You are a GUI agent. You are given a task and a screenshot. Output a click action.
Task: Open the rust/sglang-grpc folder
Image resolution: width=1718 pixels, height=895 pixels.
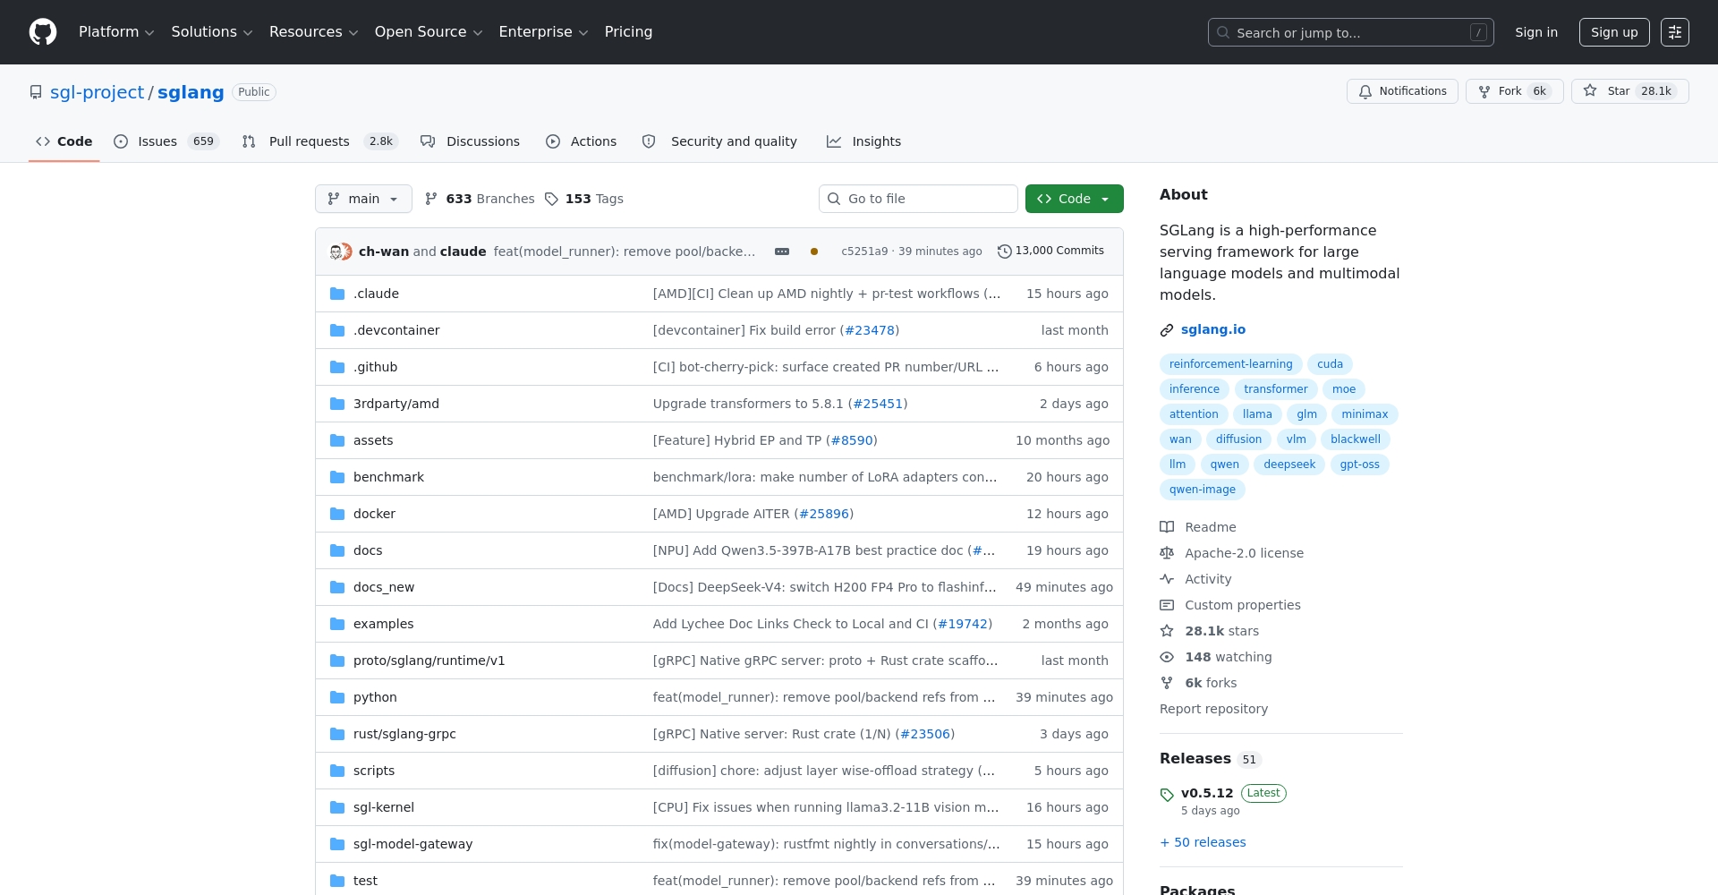[x=404, y=734]
